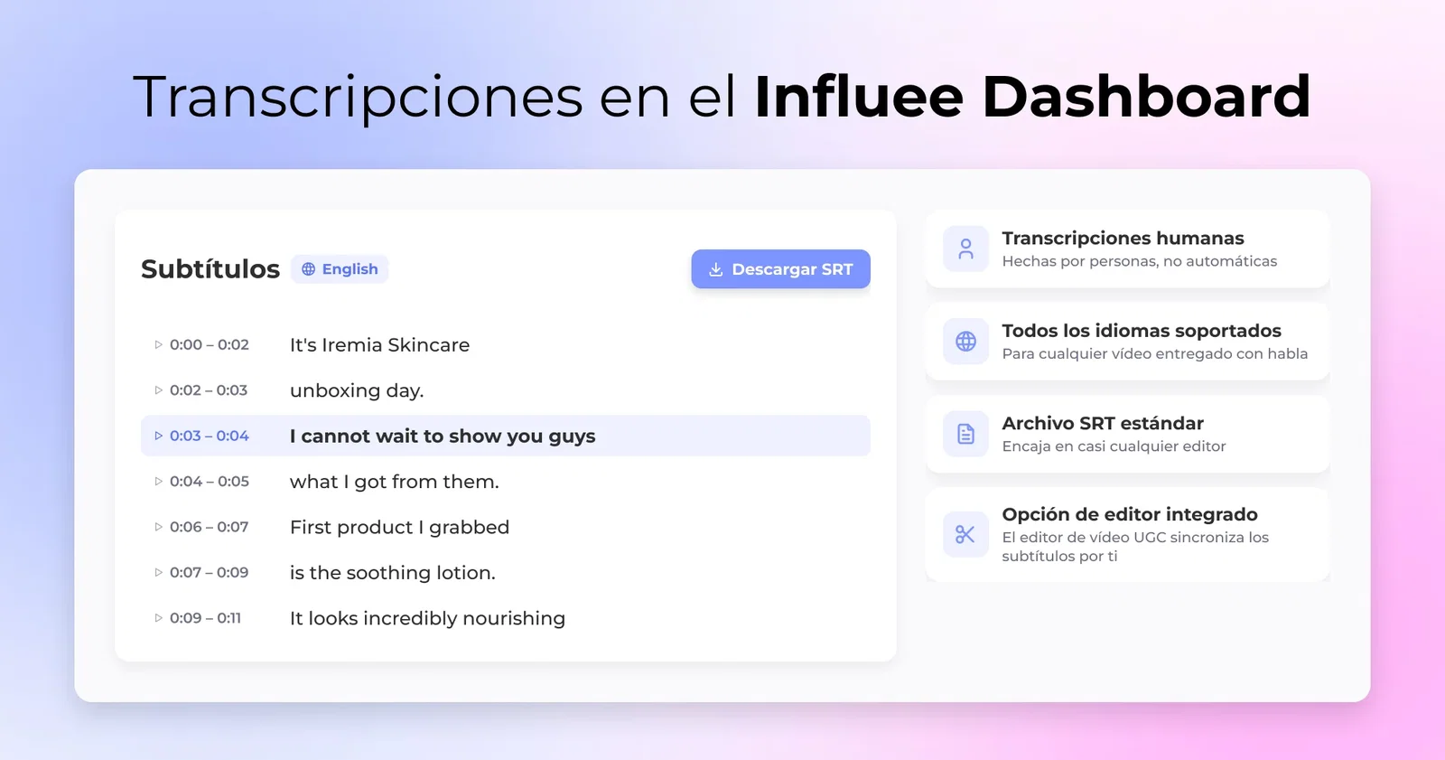Select the line "is the soothing lotion."

(393, 572)
